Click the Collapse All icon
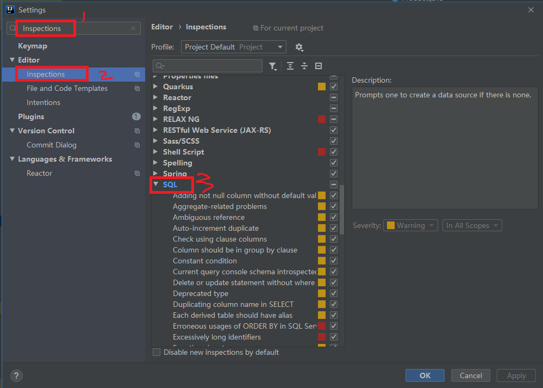Viewport: 543px width, 388px height. tap(304, 66)
